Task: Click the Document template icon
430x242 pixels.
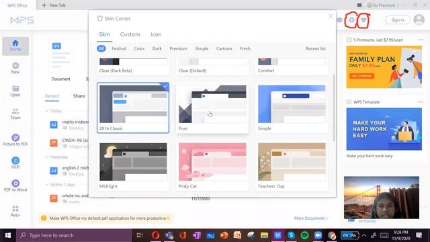Action: pos(60,56)
